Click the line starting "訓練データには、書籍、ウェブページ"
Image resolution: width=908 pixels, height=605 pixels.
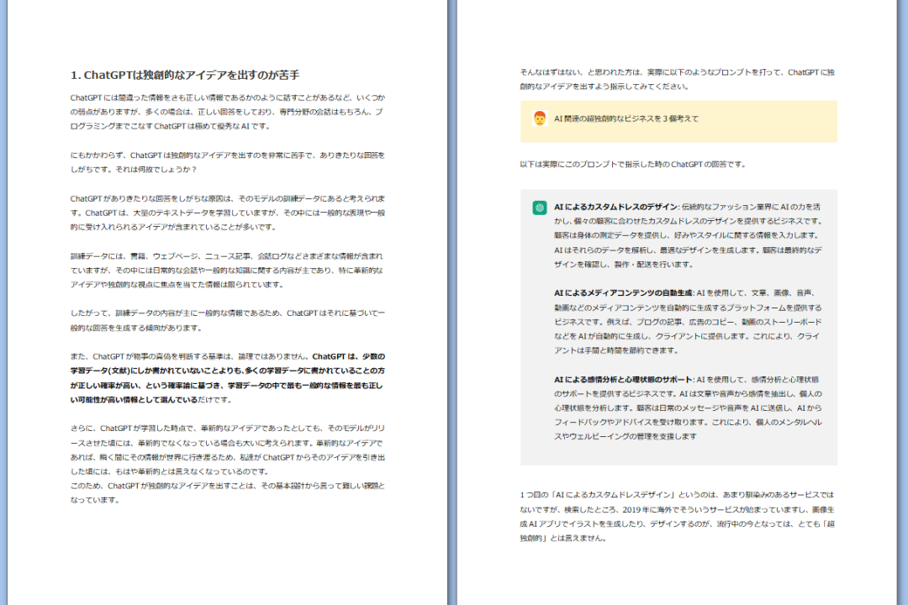226,256
